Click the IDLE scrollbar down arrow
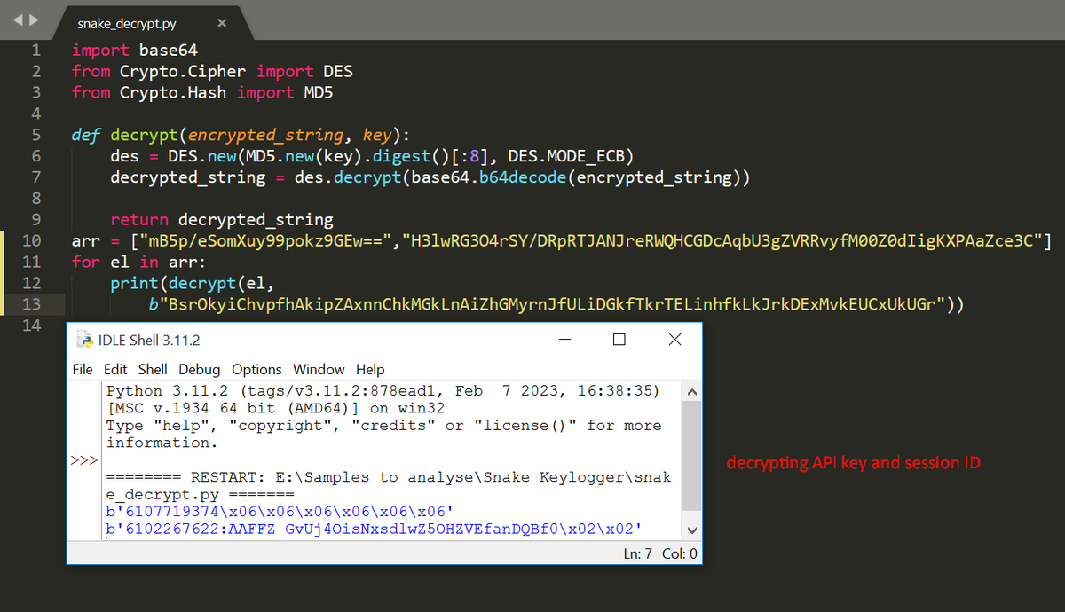 click(692, 530)
